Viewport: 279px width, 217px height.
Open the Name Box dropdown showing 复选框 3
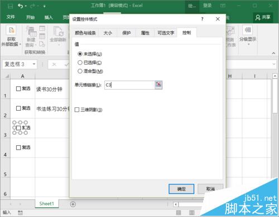34,64
